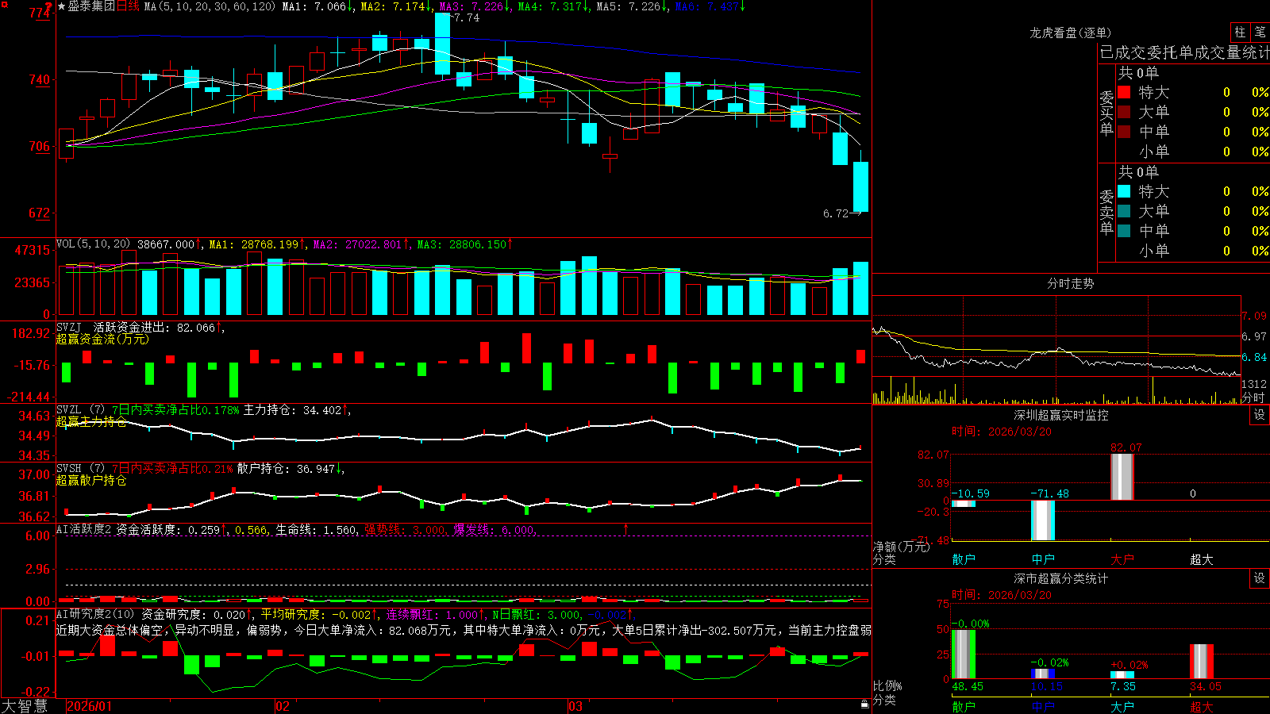Click the 82.07 大户 bar in realtime monitor
This screenshot has width=1270, height=714.
(x=1122, y=477)
